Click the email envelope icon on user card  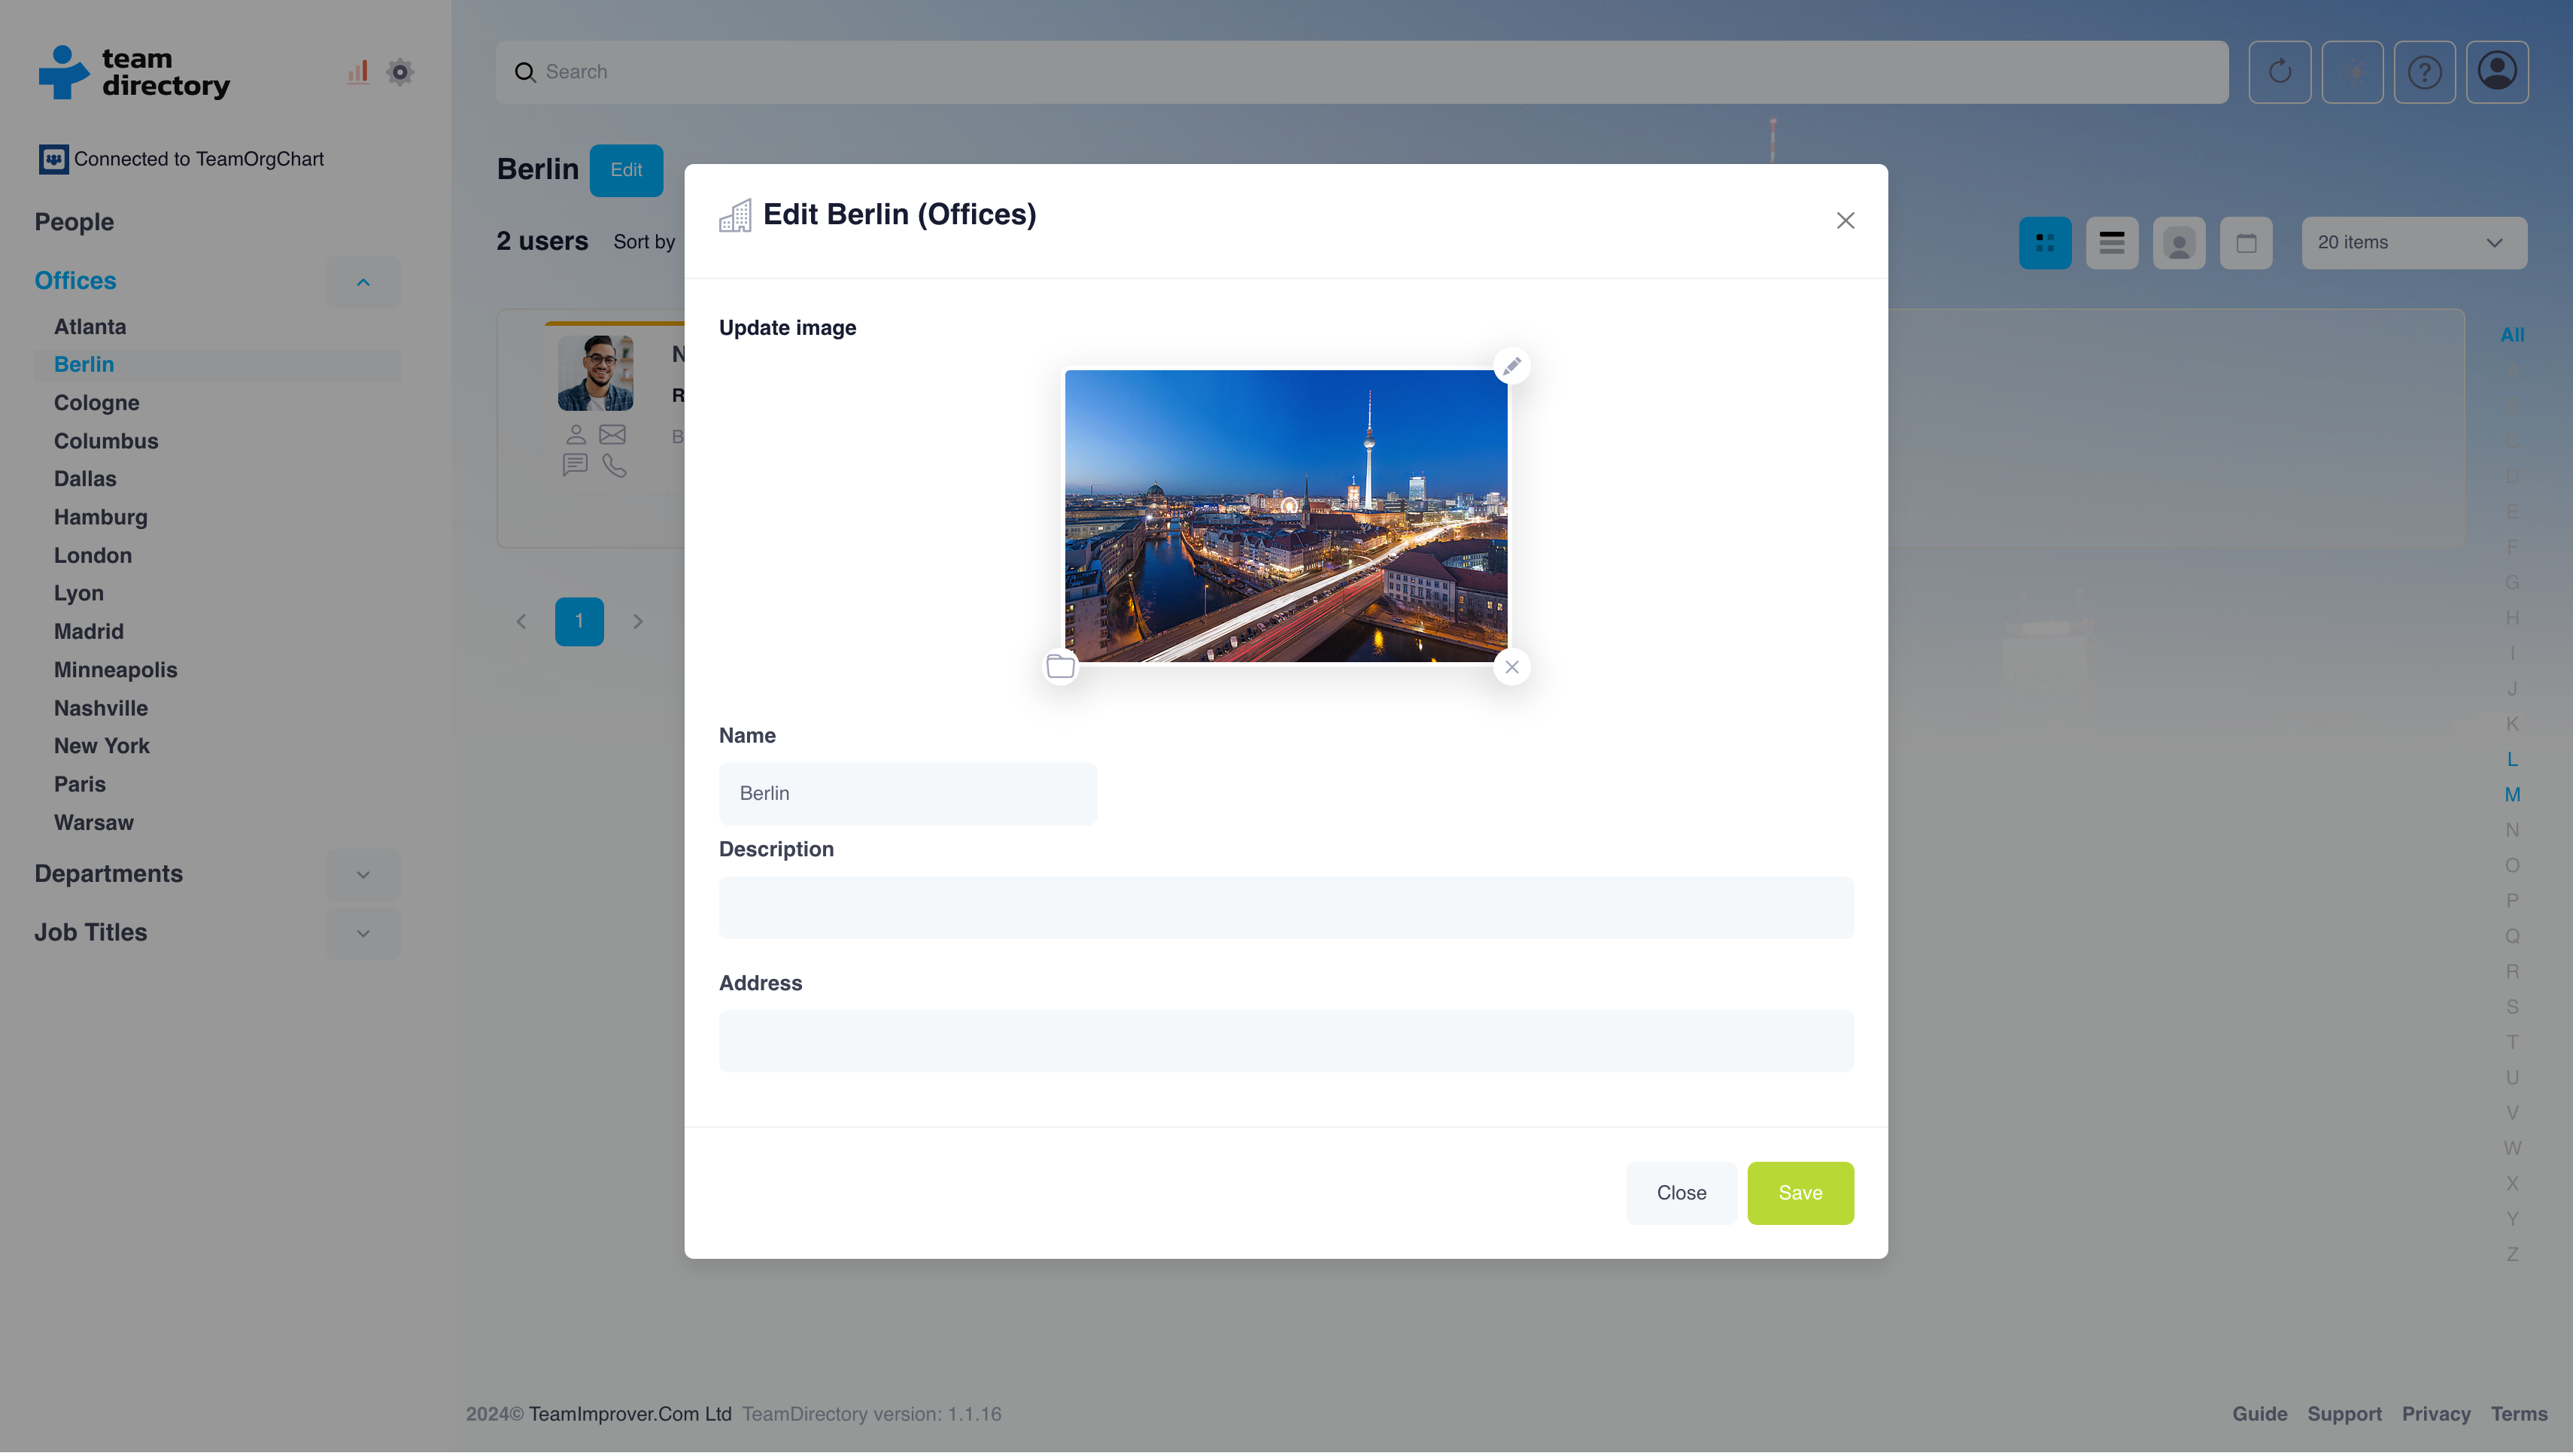(612, 434)
